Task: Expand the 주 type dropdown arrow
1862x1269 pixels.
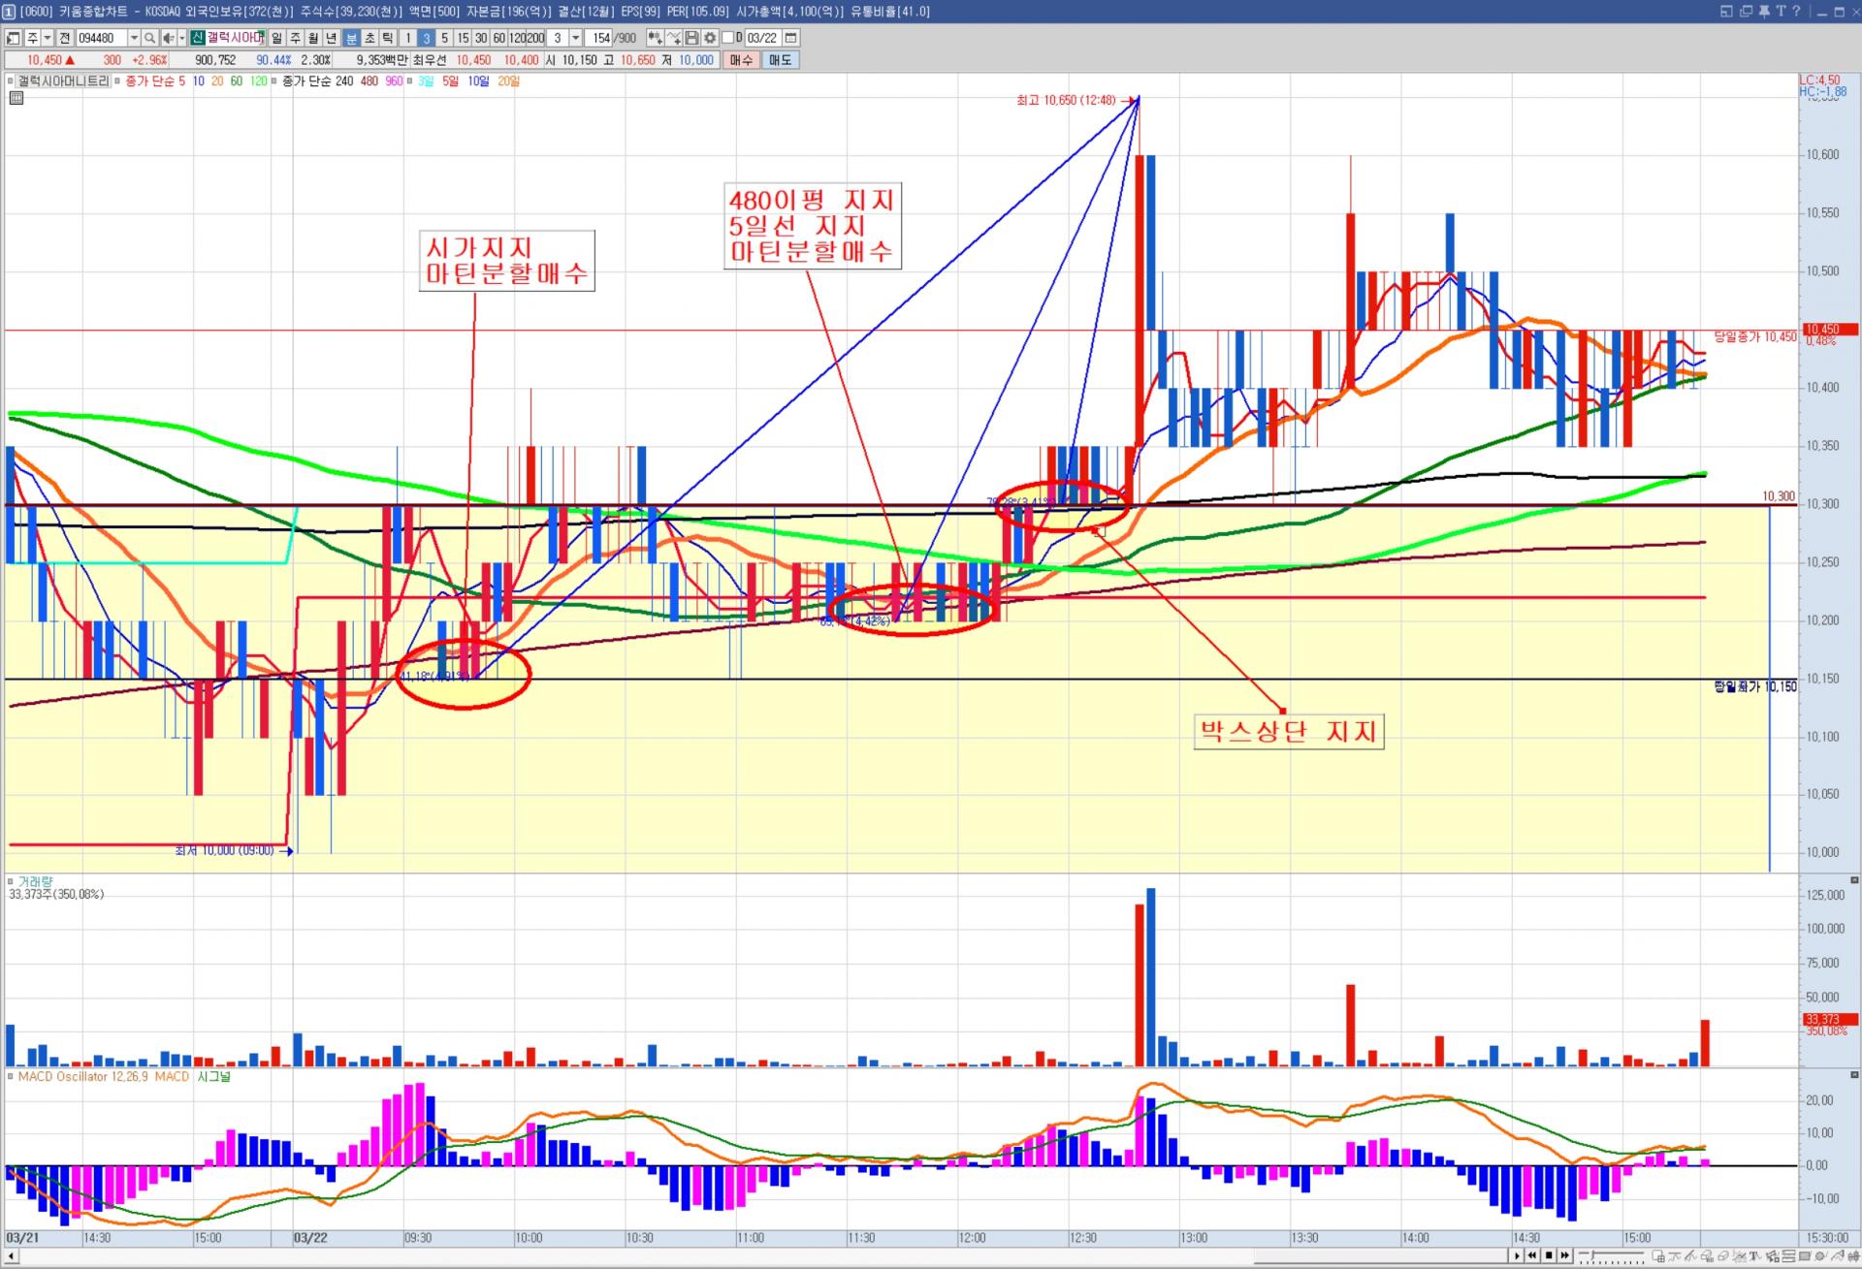Action: tap(47, 38)
